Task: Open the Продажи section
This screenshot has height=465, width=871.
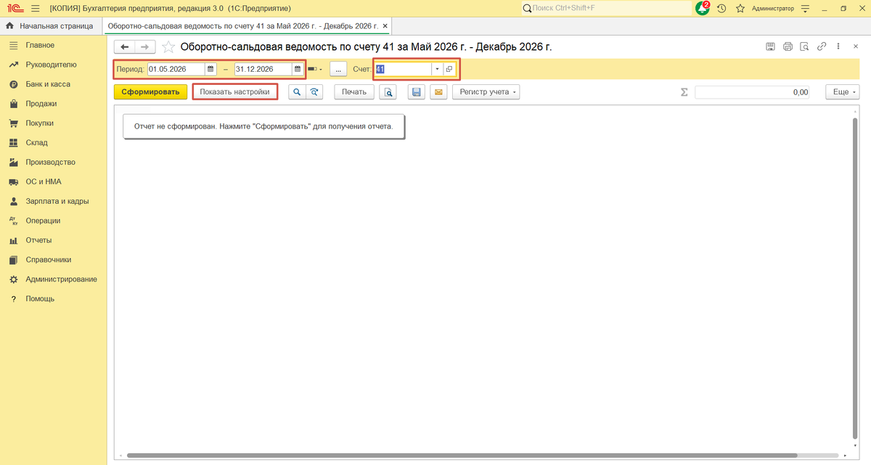Action: pyautogui.click(x=41, y=104)
